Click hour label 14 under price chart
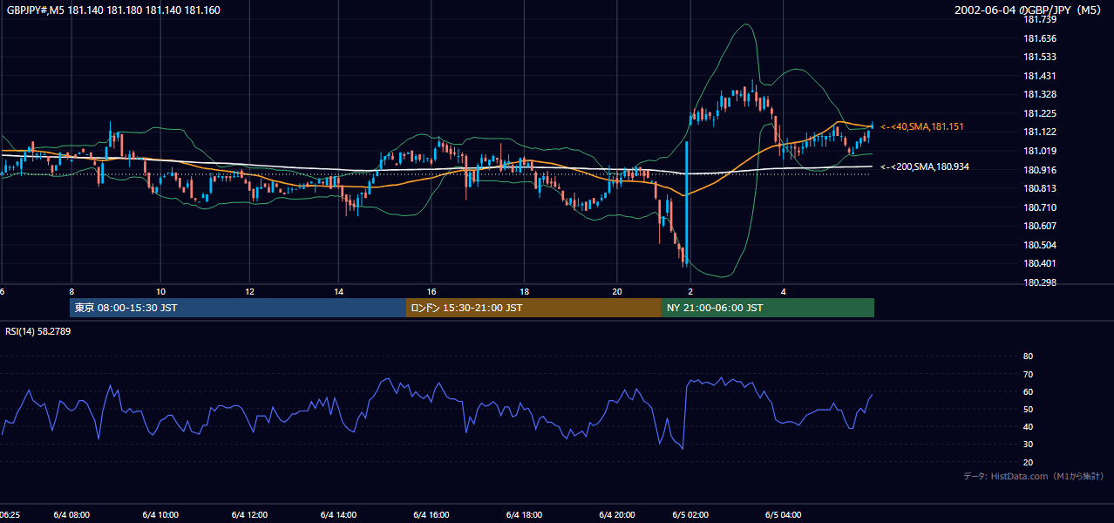The height and width of the screenshot is (523, 1114). click(x=339, y=291)
